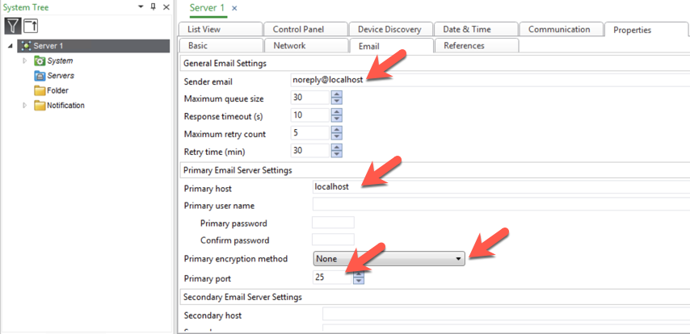Increase Response timeout with up arrow

click(x=337, y=112)
